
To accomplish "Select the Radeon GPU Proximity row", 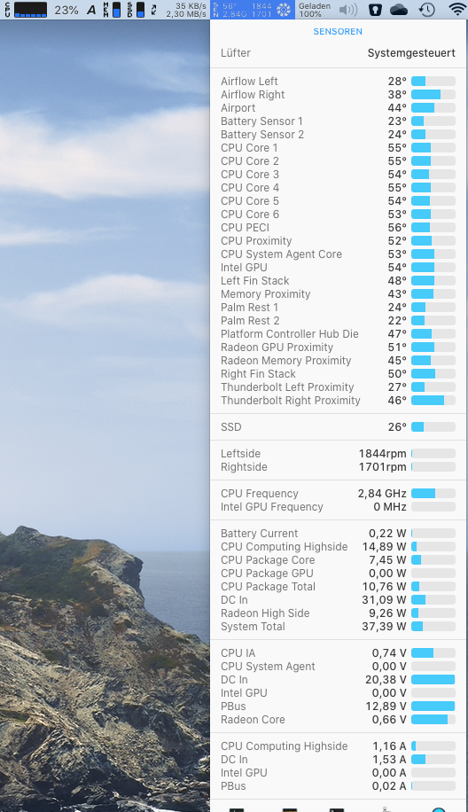I will pyautogui.click(x=338, y=347).
